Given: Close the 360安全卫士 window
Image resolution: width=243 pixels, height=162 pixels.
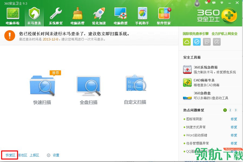Looking at the screenshot, I should (237, 3).
